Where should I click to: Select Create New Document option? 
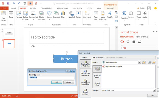coord(85,82)
